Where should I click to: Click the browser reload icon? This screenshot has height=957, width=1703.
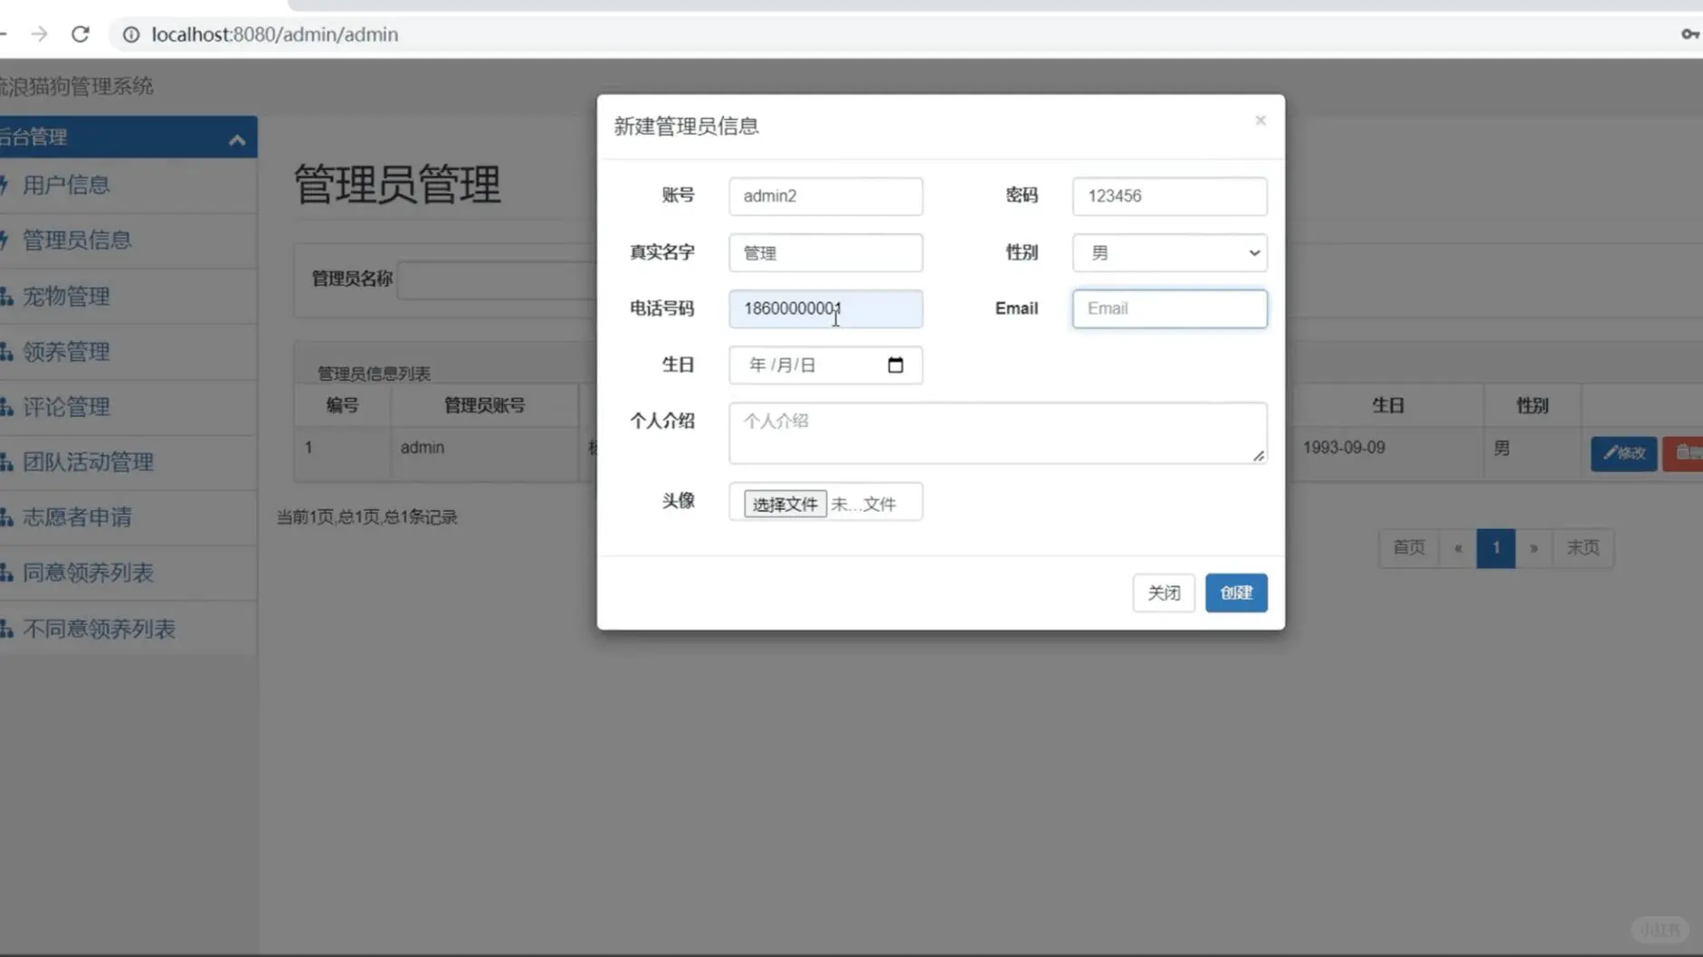(81, 33)
